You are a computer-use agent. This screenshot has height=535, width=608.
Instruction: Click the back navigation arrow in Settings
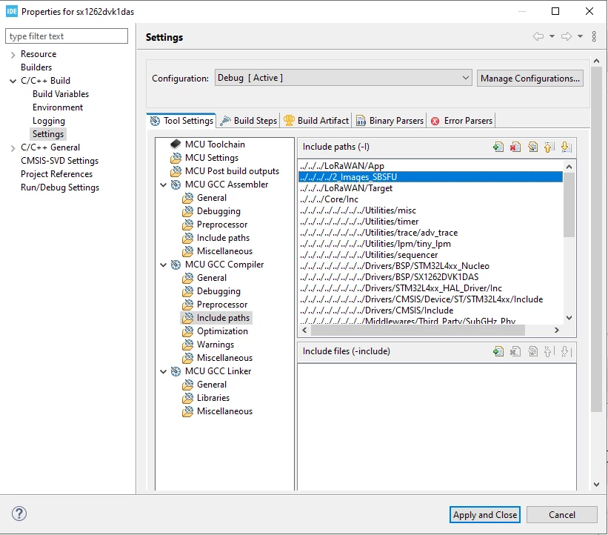(x=538, y=36)
